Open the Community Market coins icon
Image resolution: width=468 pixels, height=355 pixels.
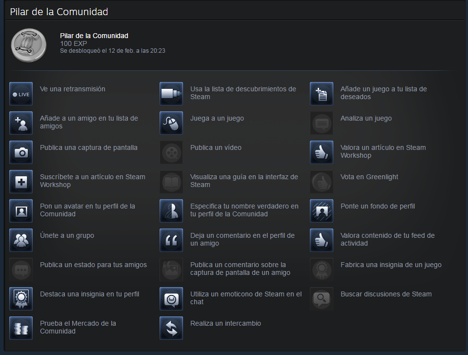(21, 328)
